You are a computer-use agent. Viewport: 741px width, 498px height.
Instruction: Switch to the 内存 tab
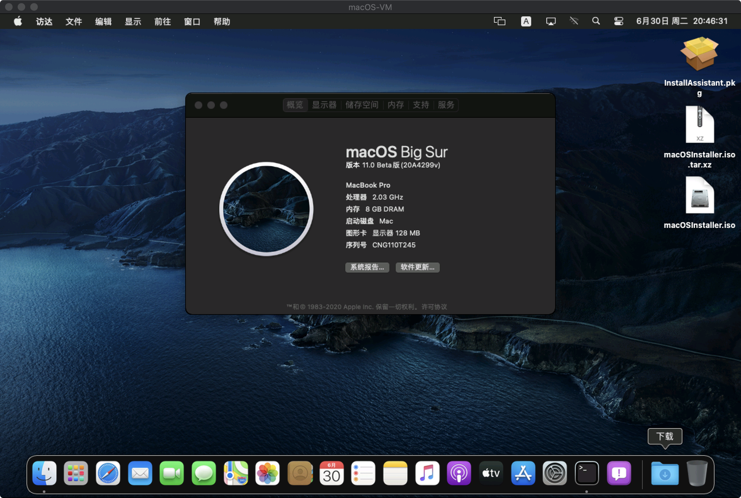tap(396, 105)
